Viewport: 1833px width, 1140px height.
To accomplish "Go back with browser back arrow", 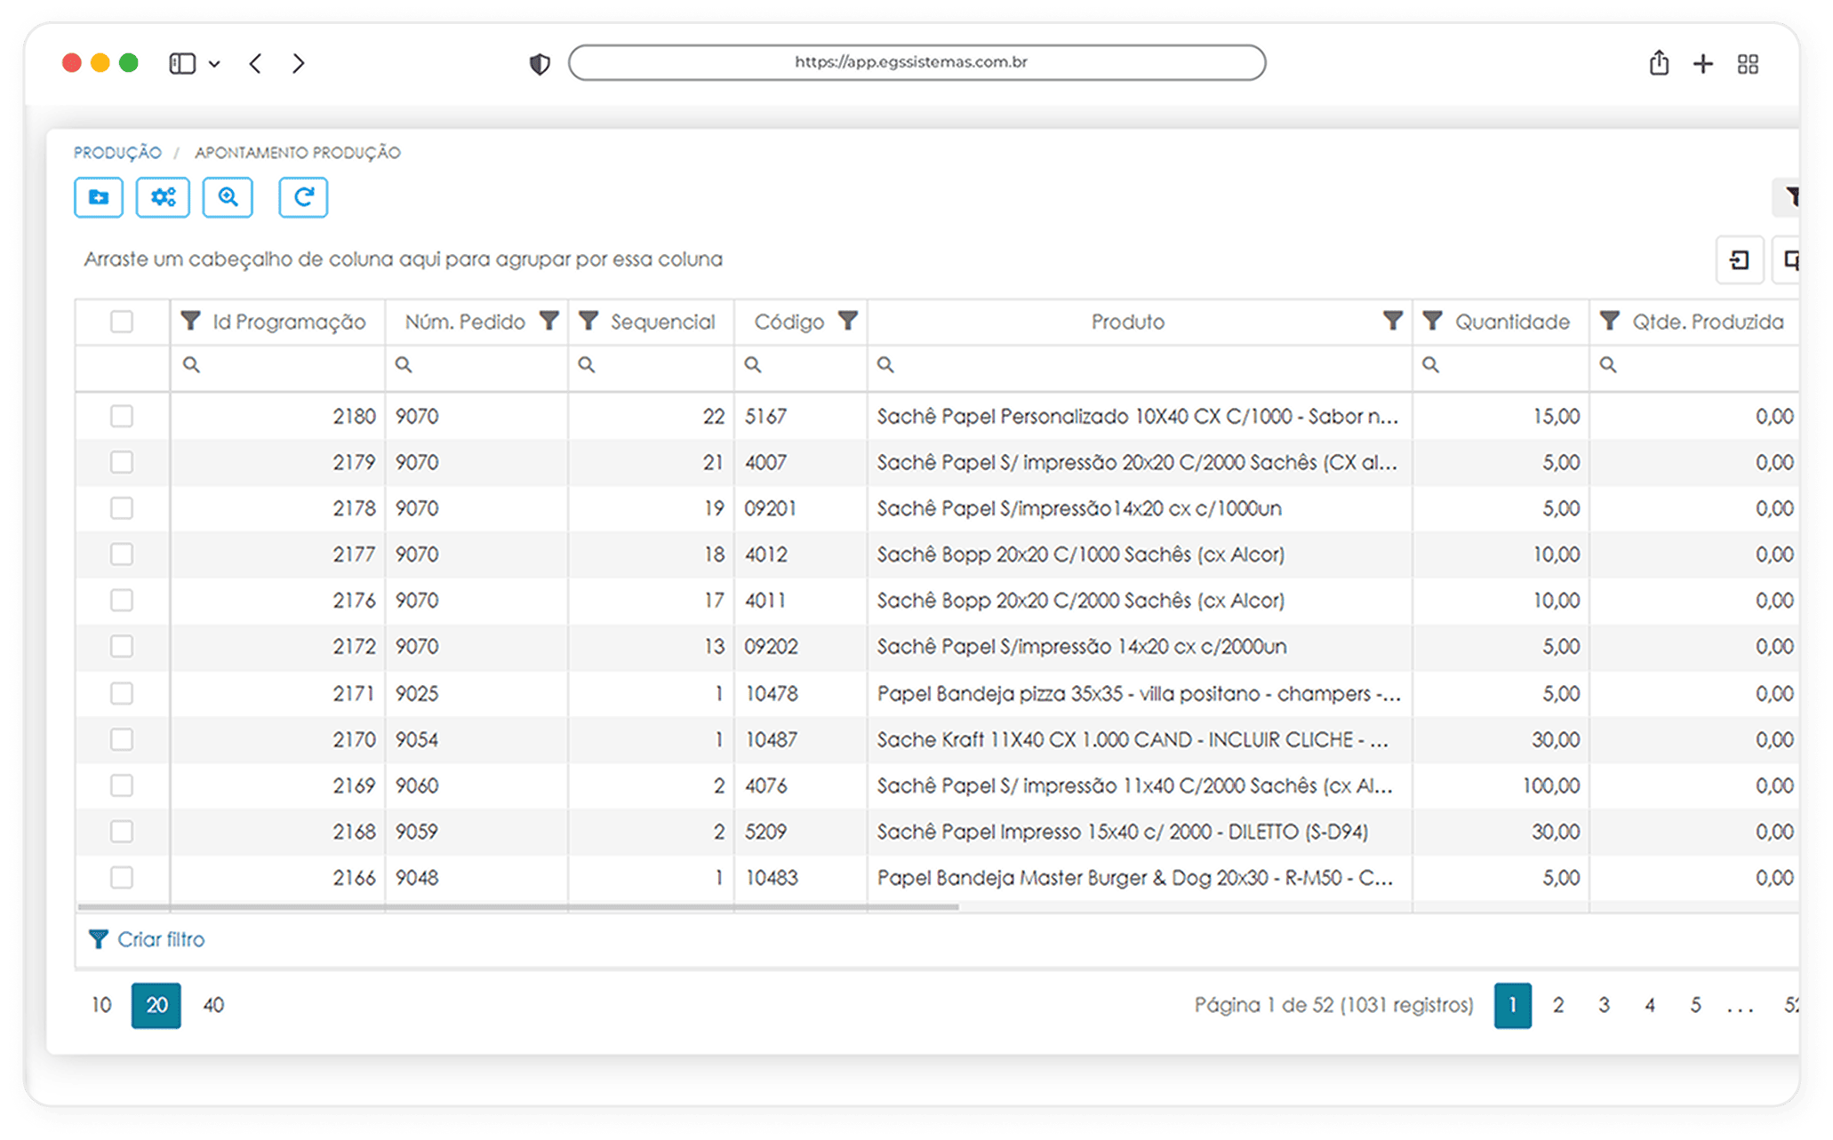I will tap(256, 64).
